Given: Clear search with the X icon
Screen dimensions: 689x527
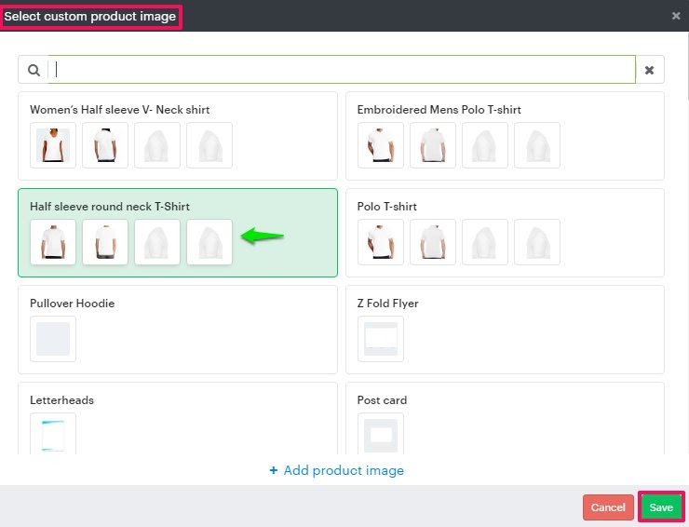Looking at the screenshot, I should pos(650,70).
